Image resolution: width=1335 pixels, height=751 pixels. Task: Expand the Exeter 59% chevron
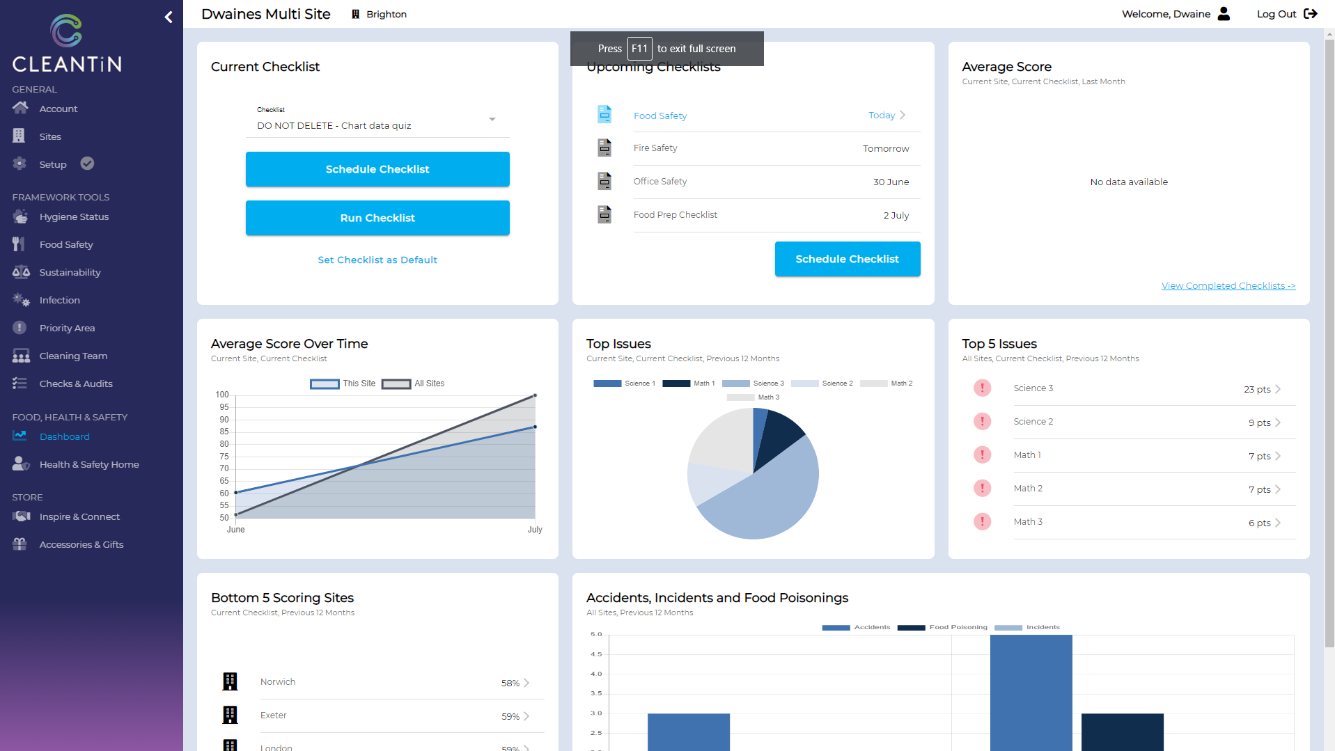point(526,716)
